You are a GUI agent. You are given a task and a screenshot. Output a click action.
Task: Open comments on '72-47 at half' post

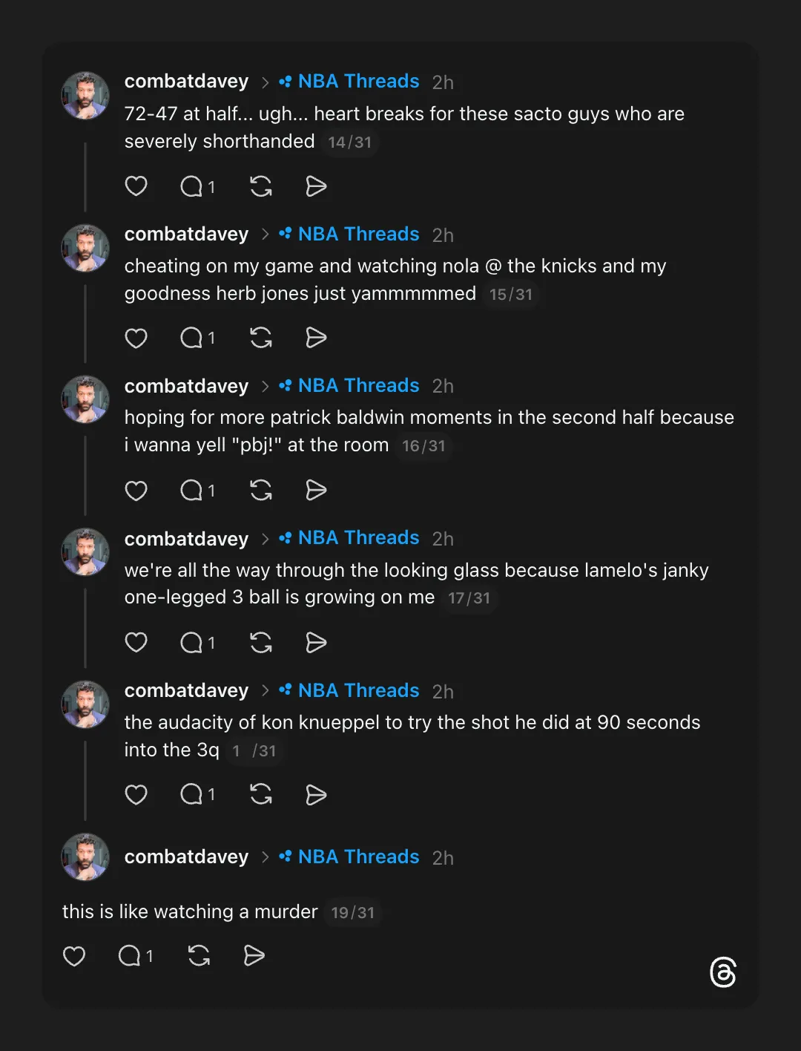192,186
